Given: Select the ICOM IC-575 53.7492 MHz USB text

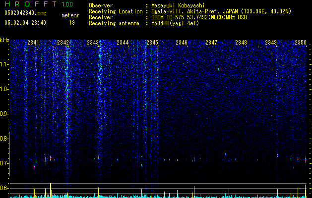Looking at the screenshot, I should (x=199, y=17).
